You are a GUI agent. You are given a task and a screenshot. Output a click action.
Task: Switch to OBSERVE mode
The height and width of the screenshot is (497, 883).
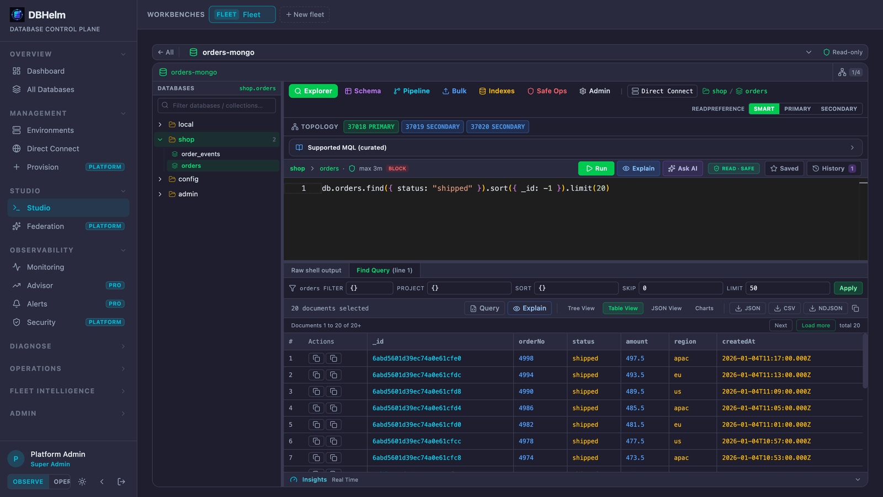coord(28,482)
